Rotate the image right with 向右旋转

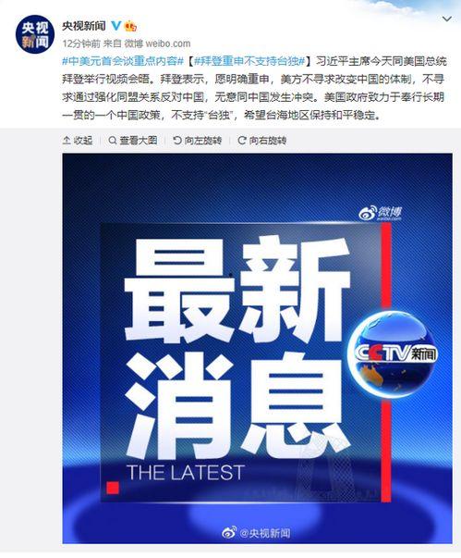262,141
